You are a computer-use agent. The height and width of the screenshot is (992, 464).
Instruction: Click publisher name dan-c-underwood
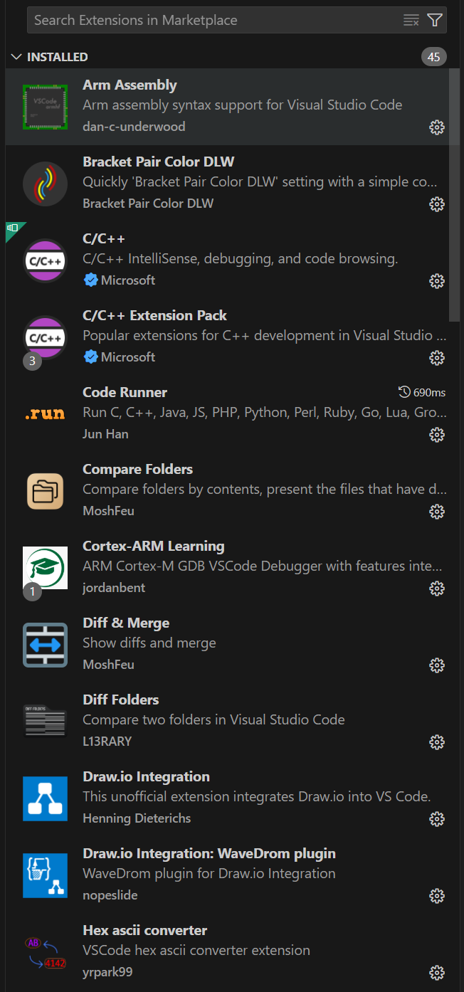pyautogui.click(x=134, y=127)
